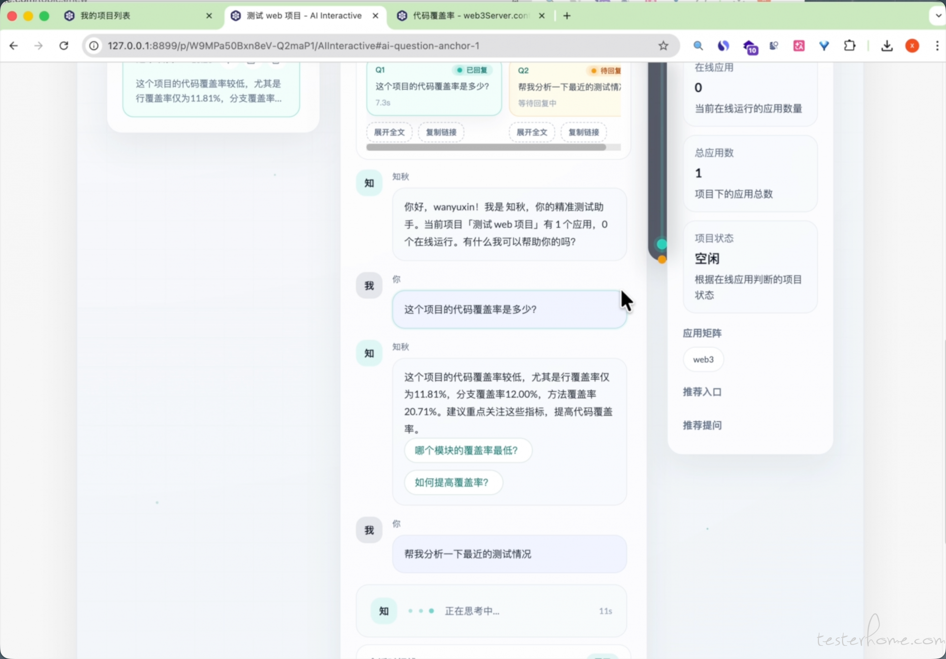The width and height of the screenshot is (946, 659).
Task: Click the bookmark star icon
Action: pyautogui.click(x=663, y=46)
